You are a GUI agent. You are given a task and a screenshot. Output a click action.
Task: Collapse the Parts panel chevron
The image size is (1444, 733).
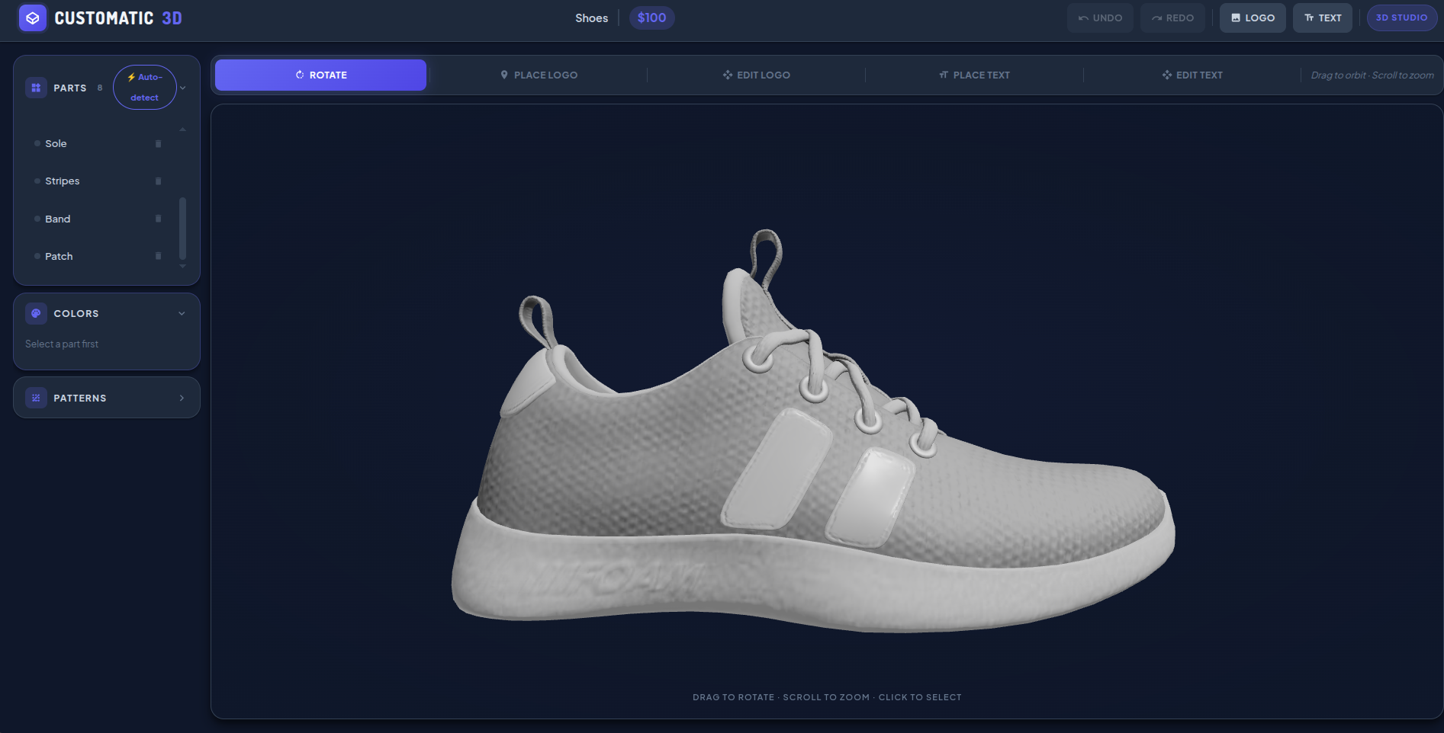coord(183,88)
